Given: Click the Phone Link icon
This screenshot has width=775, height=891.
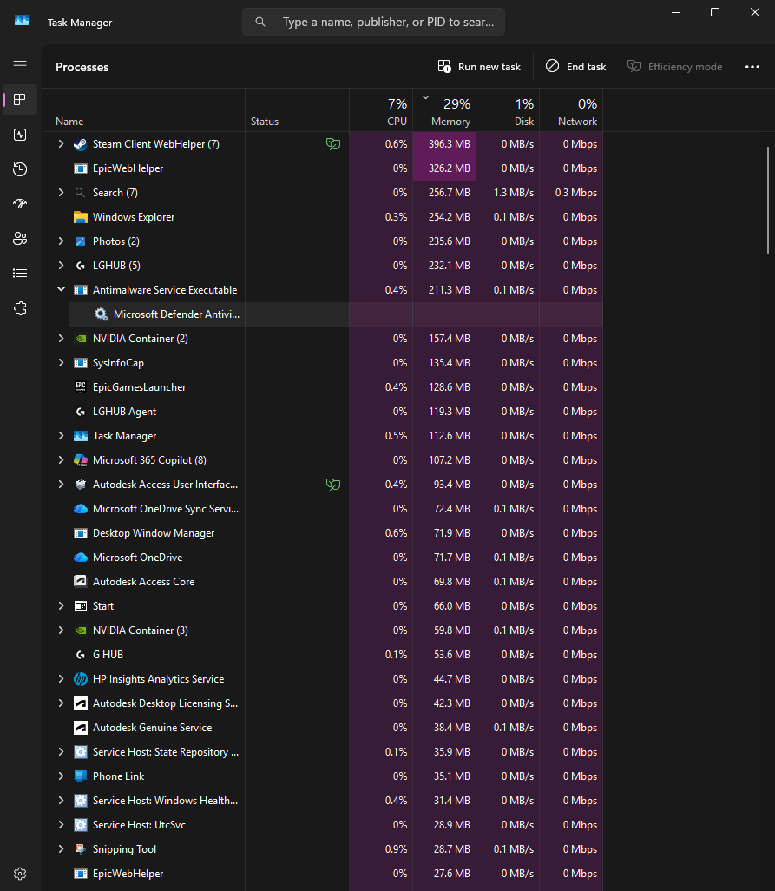Looking at the screenshot, I should coord(81,776).
